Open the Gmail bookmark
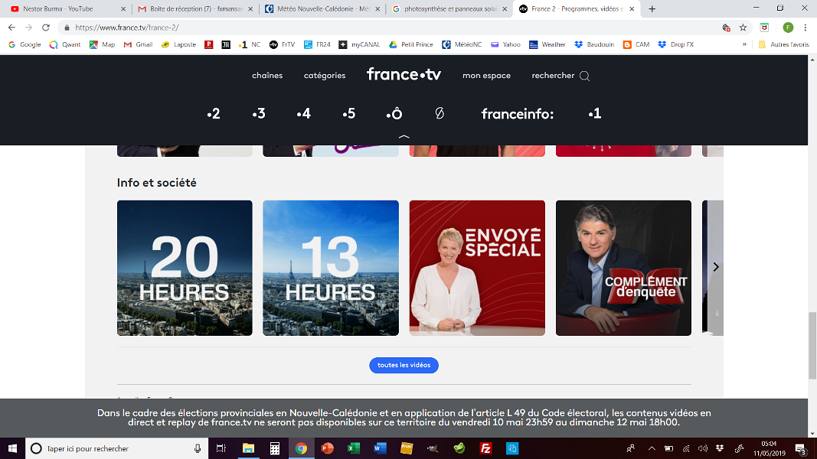The image size is (817, 459). 138,44
